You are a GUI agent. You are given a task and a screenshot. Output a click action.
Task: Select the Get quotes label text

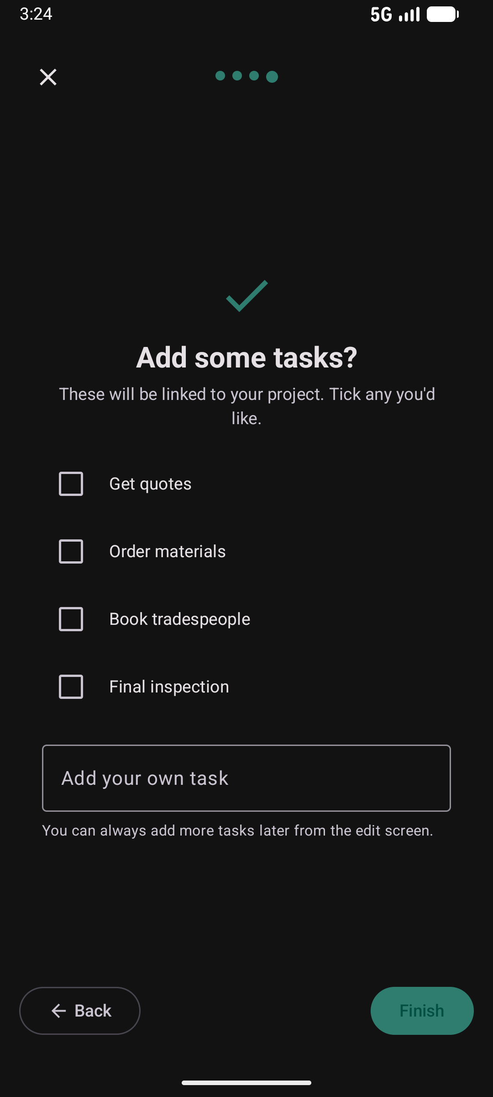[150, 483]
